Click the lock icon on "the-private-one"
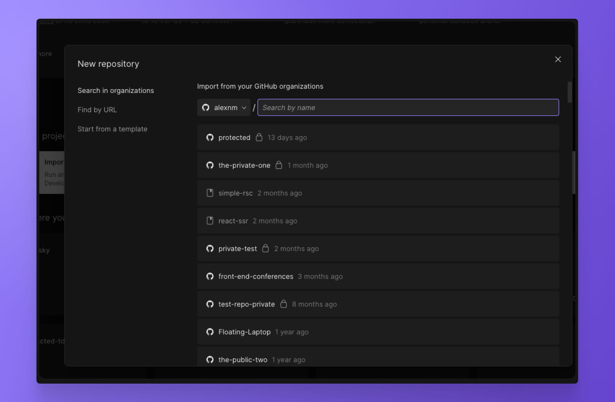This screenshot has height=402, width=615. [x=279, y=165]
